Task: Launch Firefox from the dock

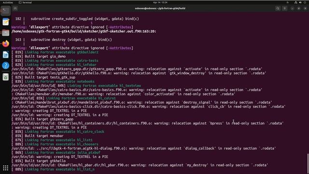Action: 5,43
